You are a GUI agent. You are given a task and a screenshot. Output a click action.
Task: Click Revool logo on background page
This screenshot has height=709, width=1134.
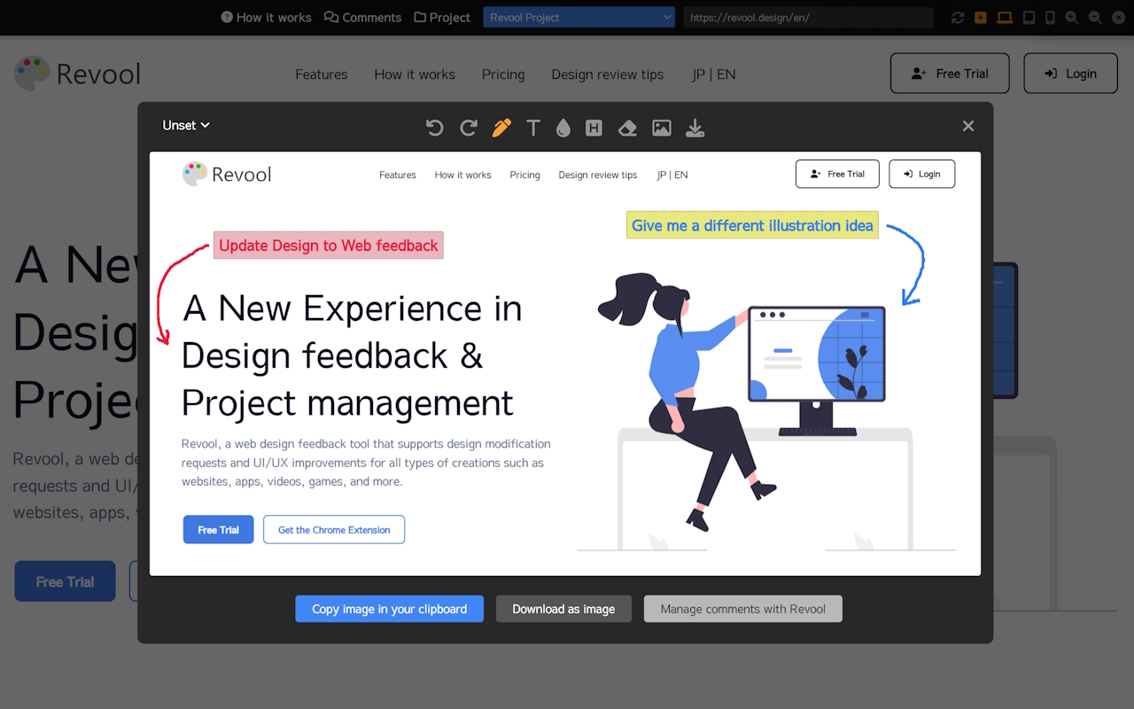tap(78, 74)
